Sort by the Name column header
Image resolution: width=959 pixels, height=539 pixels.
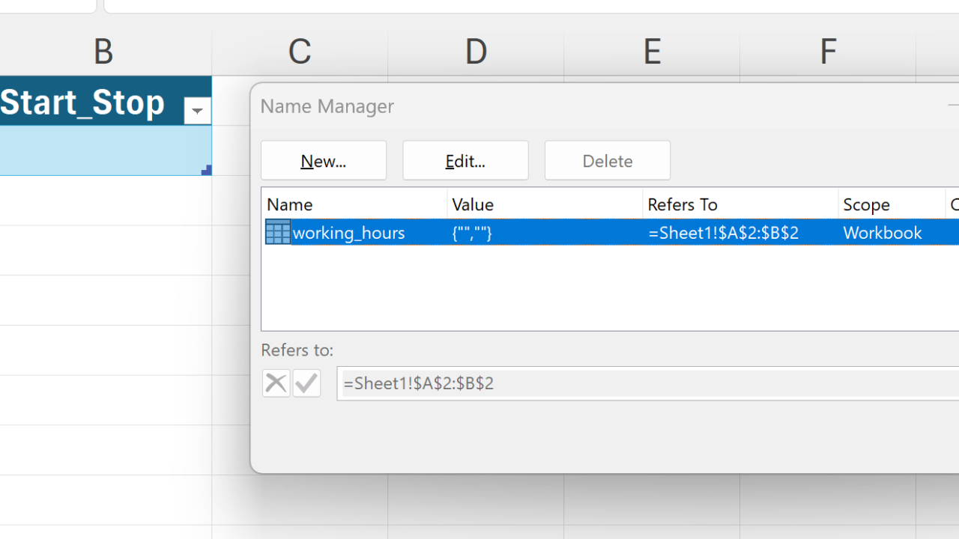pos(354,204)
